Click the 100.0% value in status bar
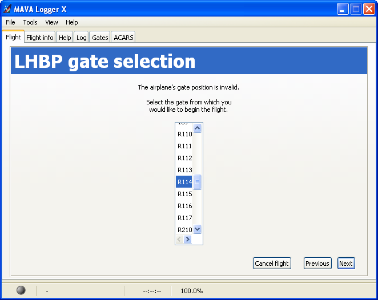The width and height of the screenshot is (378, 300). [x=192, y=291]
